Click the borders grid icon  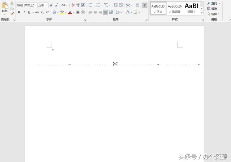point(135,12)
